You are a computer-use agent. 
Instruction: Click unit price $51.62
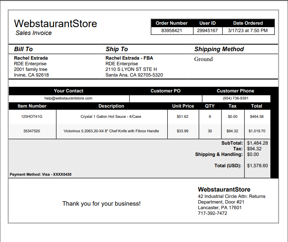[x=183, y=117]
